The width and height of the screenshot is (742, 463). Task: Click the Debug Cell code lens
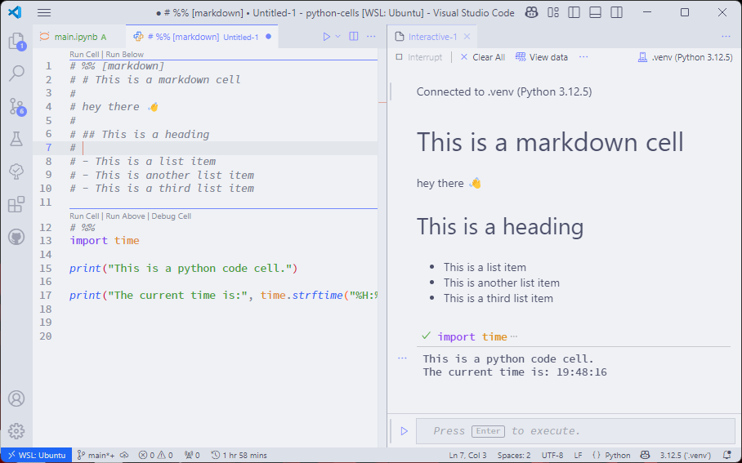point(172,216)
